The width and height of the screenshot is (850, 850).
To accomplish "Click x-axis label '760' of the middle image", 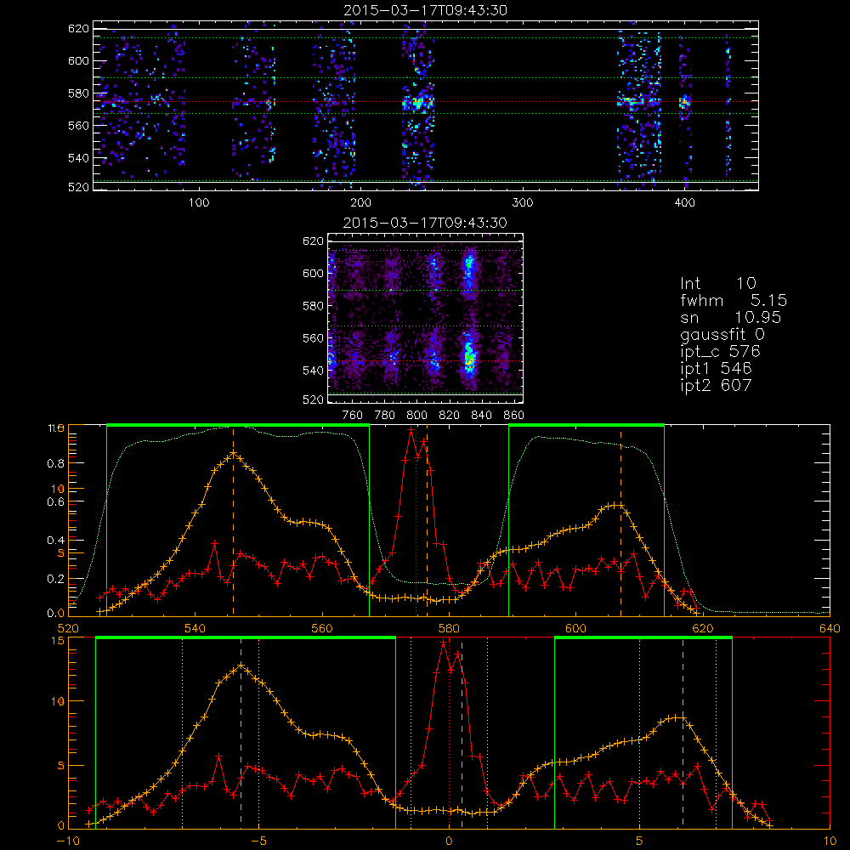I will coord(353,416).
